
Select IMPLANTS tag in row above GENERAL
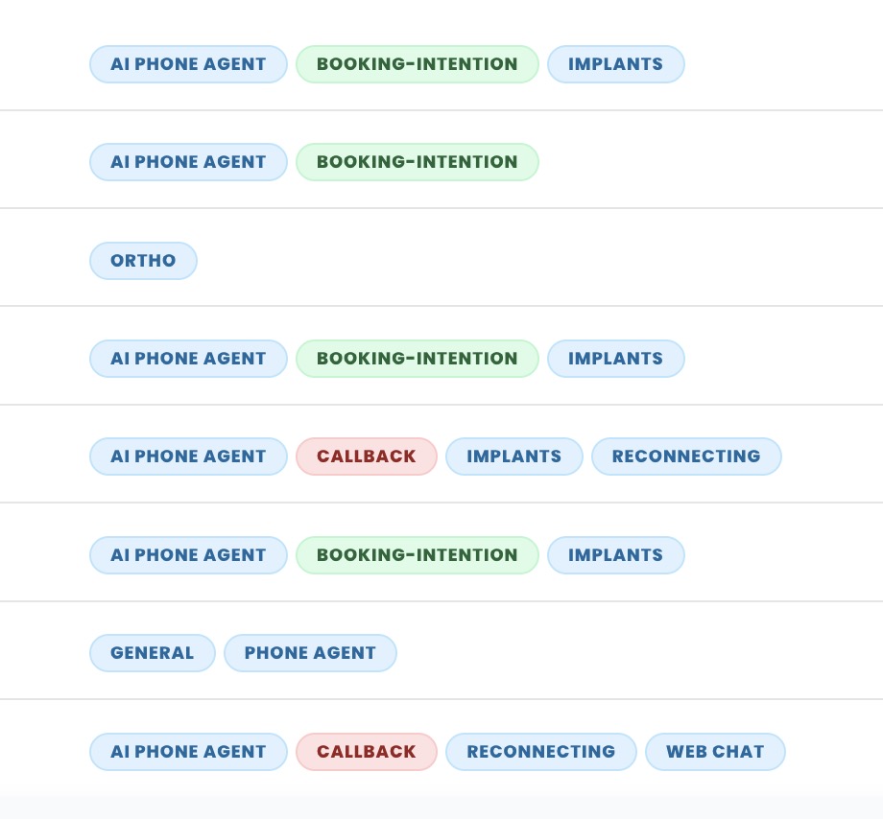tap(615, 555)
